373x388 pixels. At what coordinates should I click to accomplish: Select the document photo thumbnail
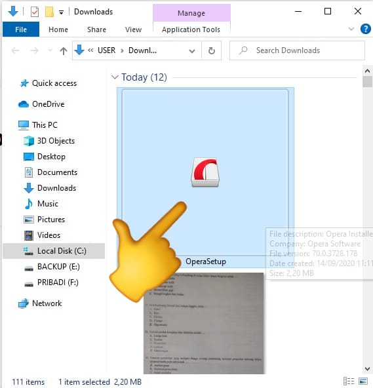click(x=204, y=323)
